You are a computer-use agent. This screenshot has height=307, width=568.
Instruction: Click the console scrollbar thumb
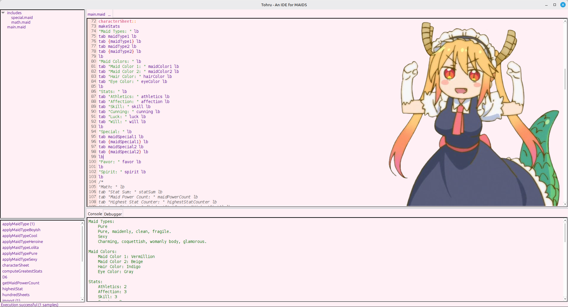point(565,233)
